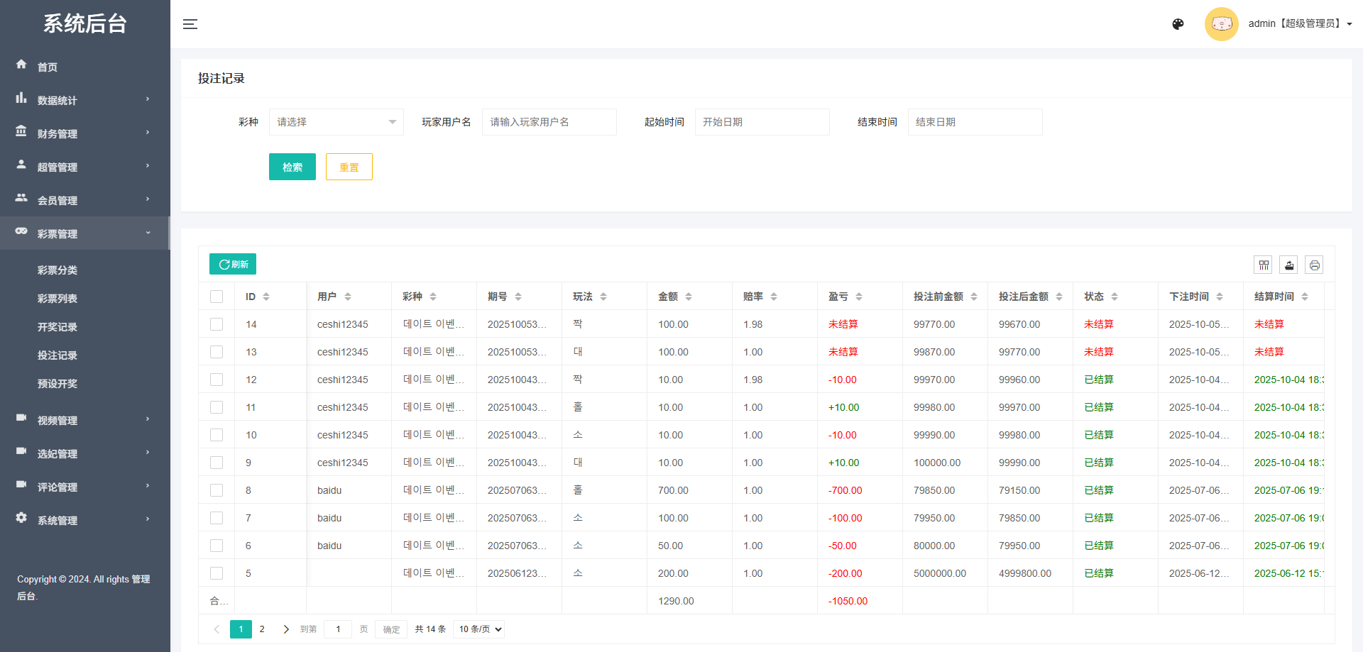The height and width of the screenshot is (652, 1363).
Task: Switch to 预设开奖 menu item
Action: 58,384
